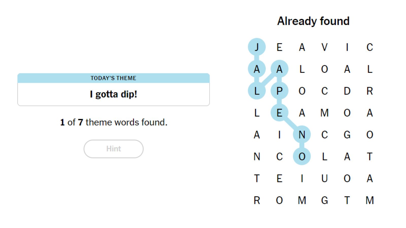Viewport: 406px width, 228px height.
Task: Tap letter C in the top row
Action: click(370, 47)
